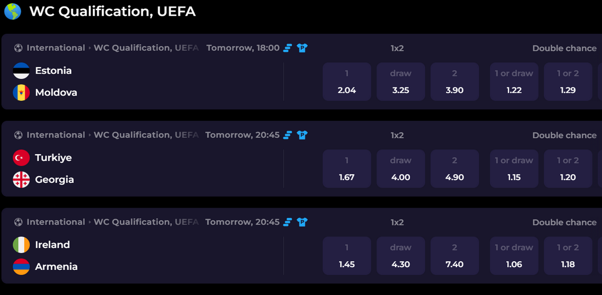This screenshot has height=295, width=602.
Task: Click the player shirt icon for Turkiye match
Action: pyautogui.click(x=302, y=135)
